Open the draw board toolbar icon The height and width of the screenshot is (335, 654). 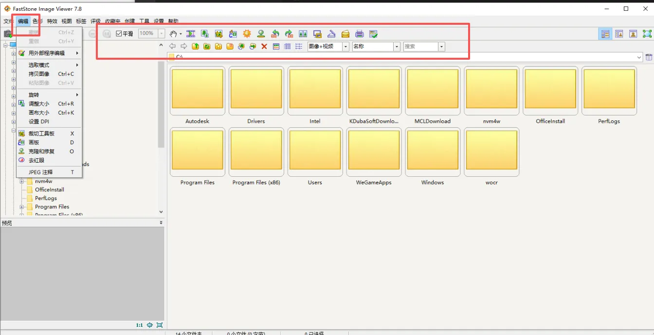coord(233,33)
